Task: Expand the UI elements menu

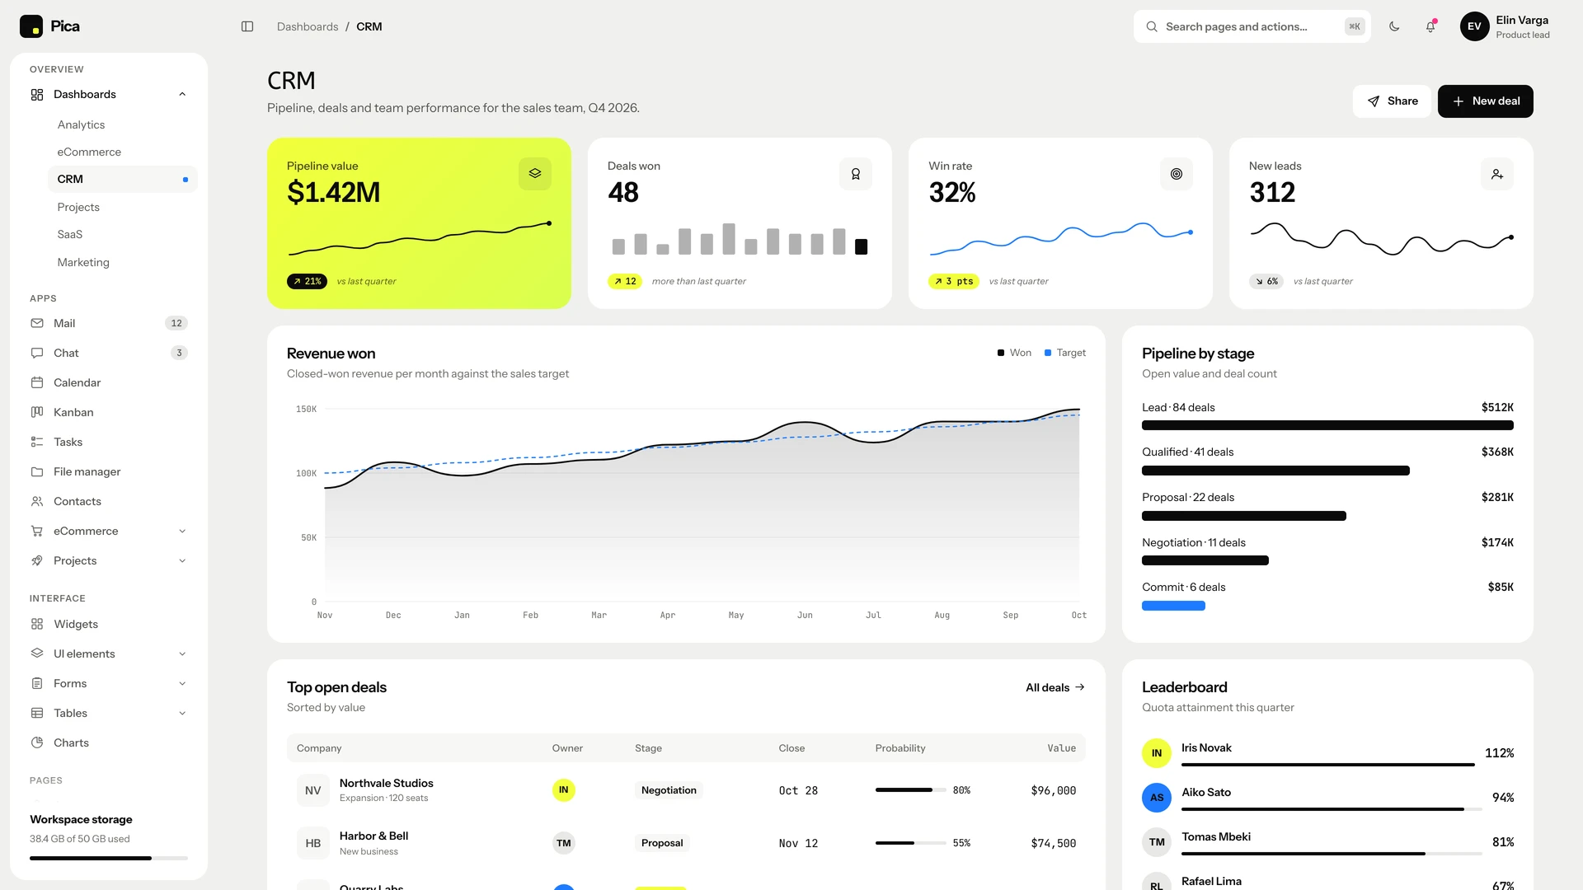Action: click(109, 653)
